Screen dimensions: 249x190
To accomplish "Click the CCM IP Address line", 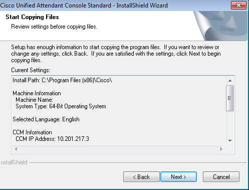I will point(52,139).
